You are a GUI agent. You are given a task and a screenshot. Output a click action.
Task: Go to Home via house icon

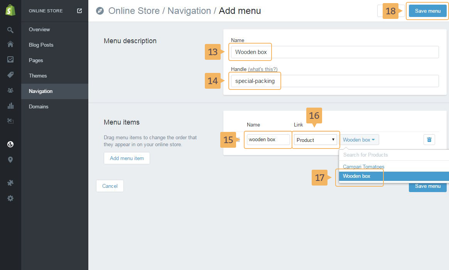[10, 44]
